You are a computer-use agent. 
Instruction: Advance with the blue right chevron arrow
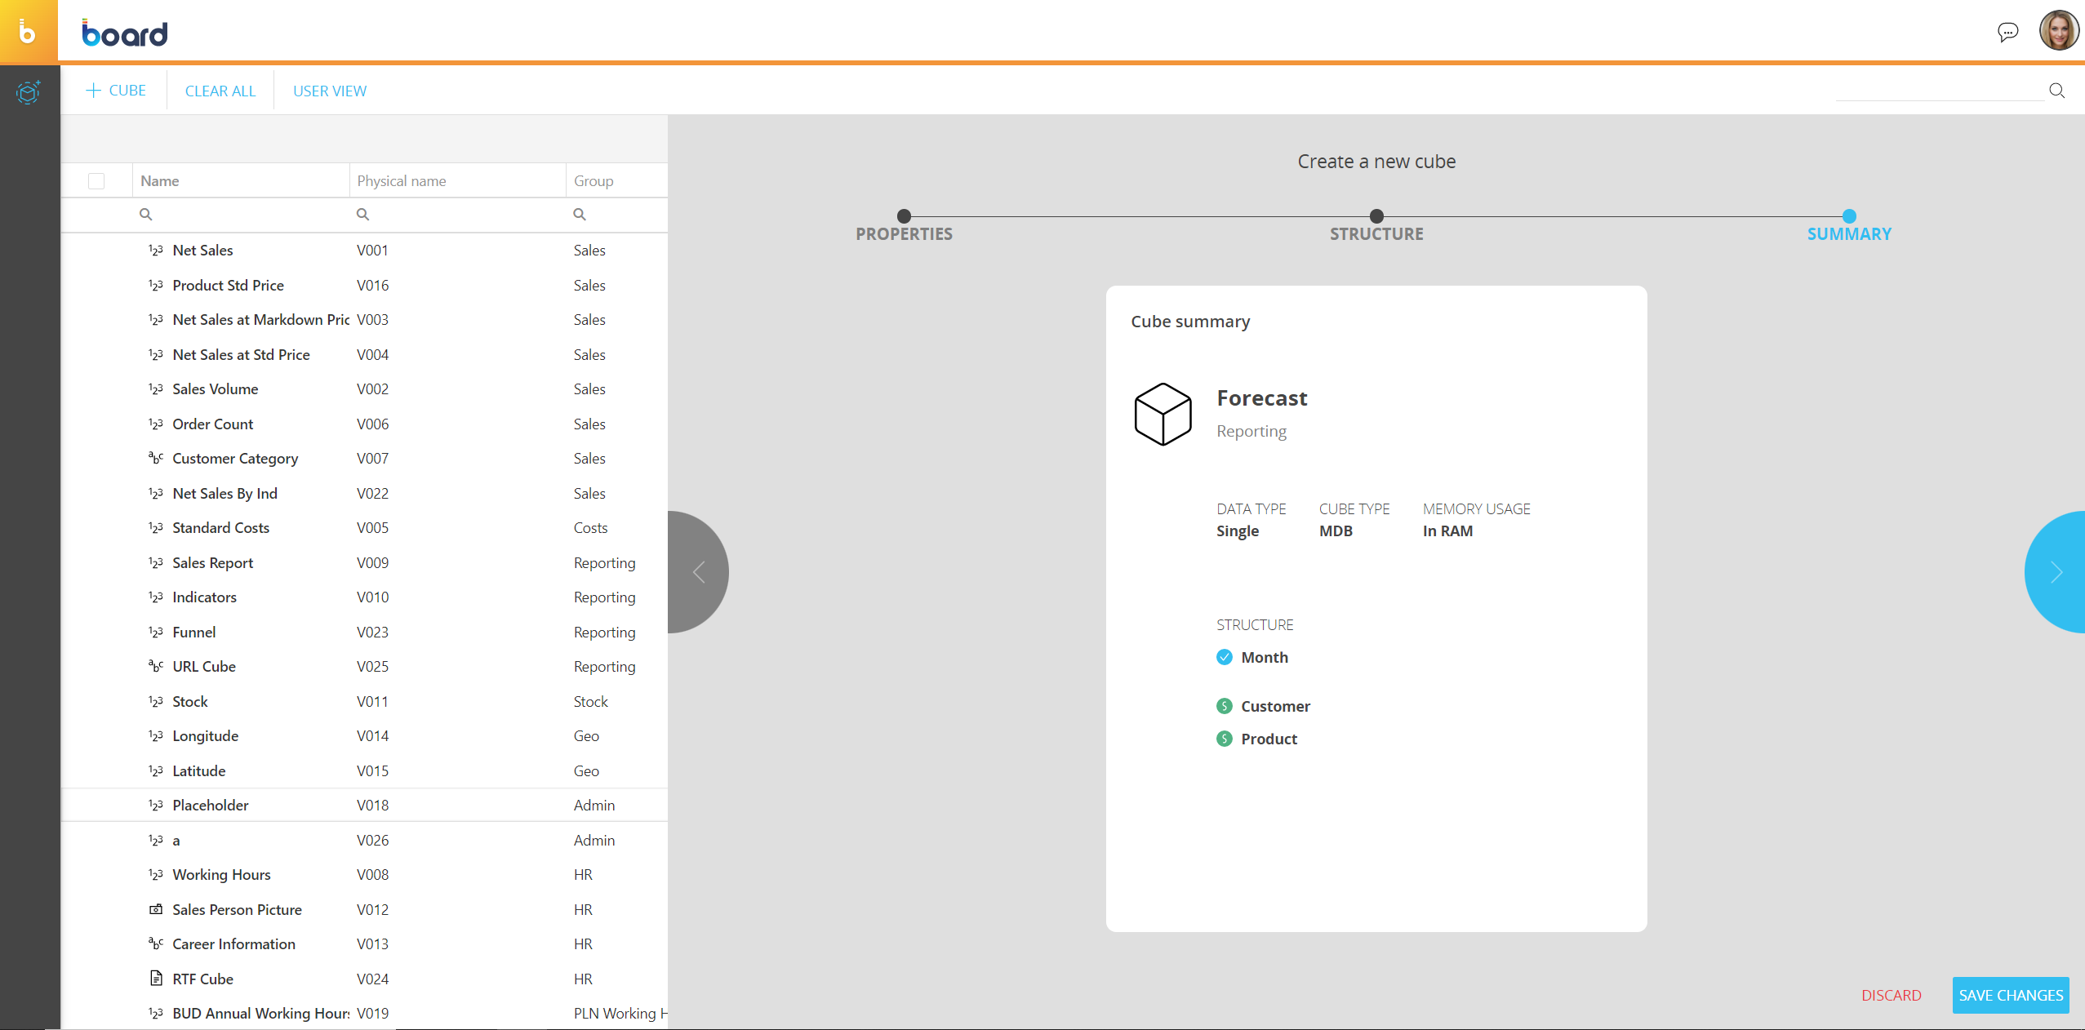[x=2056, y=572]
